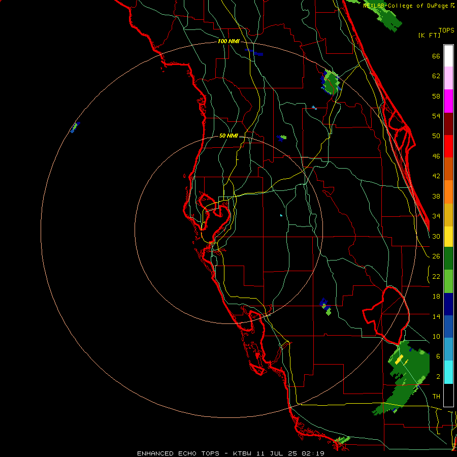This screenshot has height=457, width=457.
Task: Click the light pink legend swatch near 62
Action: pos(448,78)
